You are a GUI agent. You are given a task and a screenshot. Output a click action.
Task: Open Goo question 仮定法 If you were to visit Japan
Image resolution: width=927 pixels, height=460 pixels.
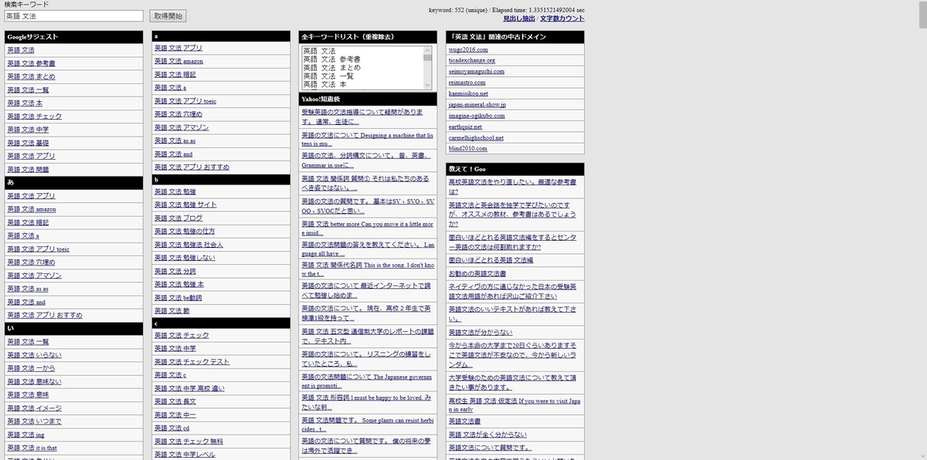tap(515, 405)
